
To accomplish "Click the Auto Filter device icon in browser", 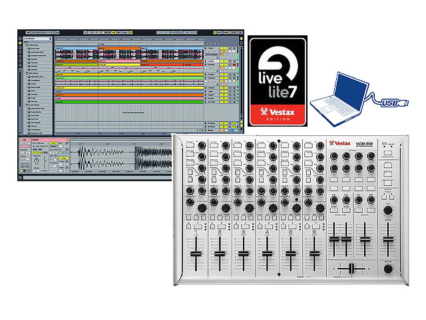I will point(29,115).
